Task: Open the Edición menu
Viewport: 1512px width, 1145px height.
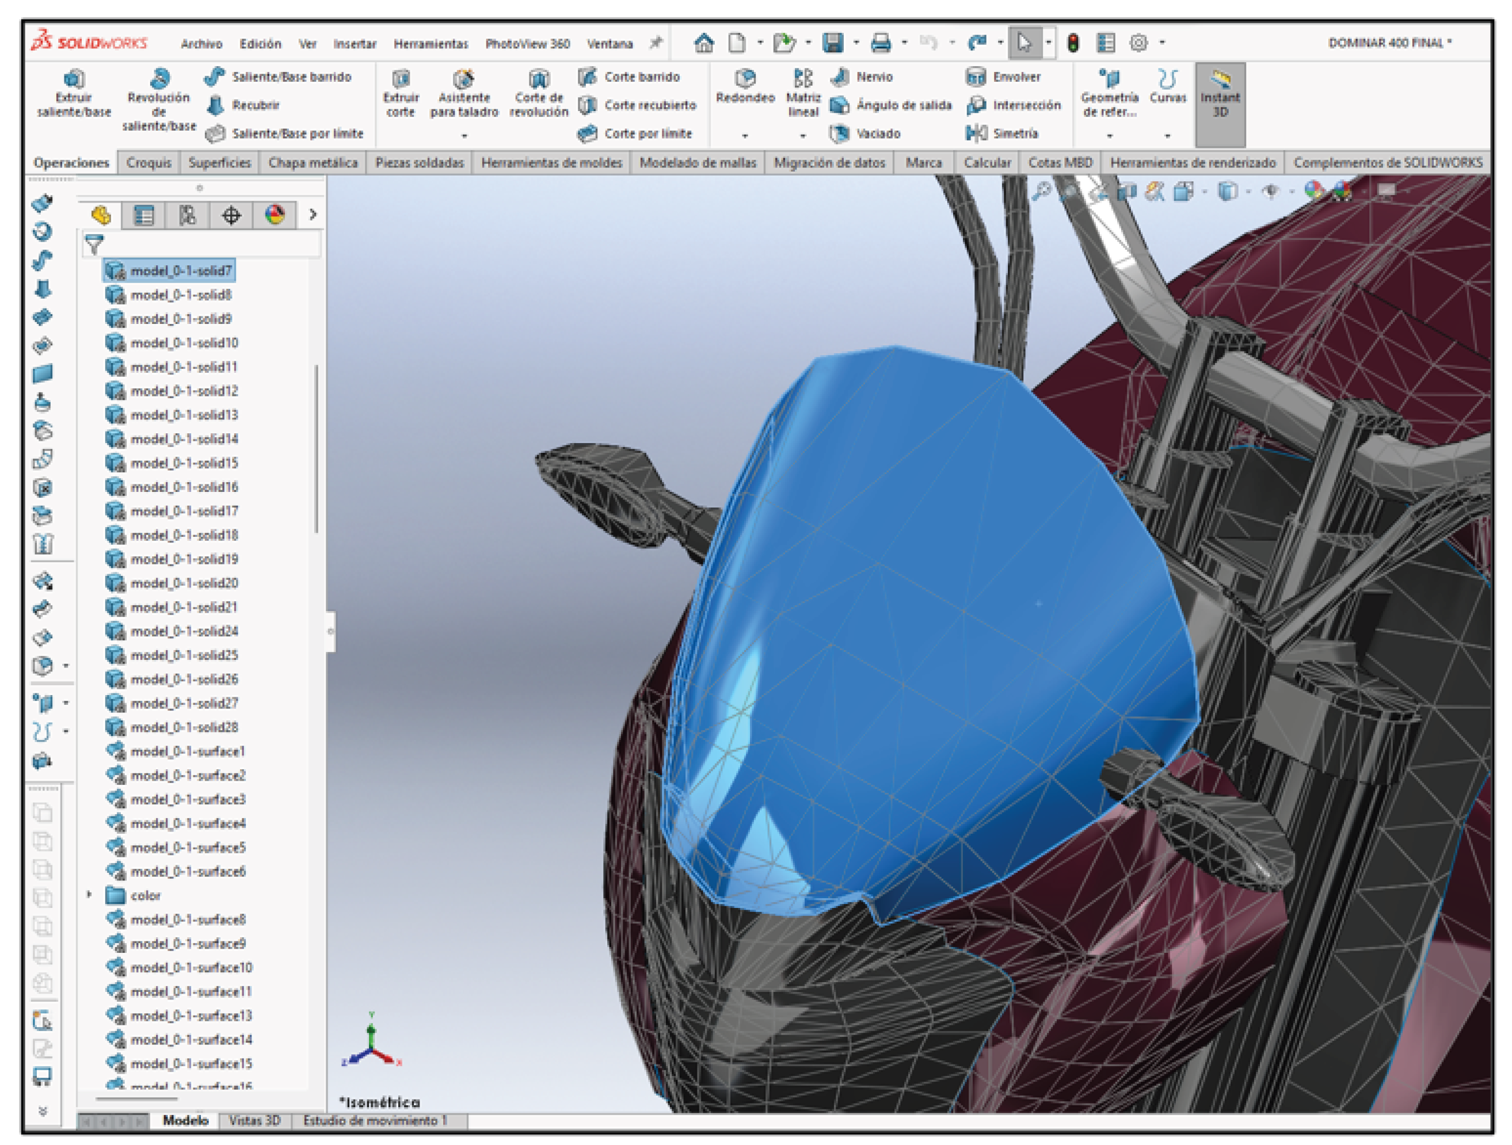Action: (x=260, y=44)
